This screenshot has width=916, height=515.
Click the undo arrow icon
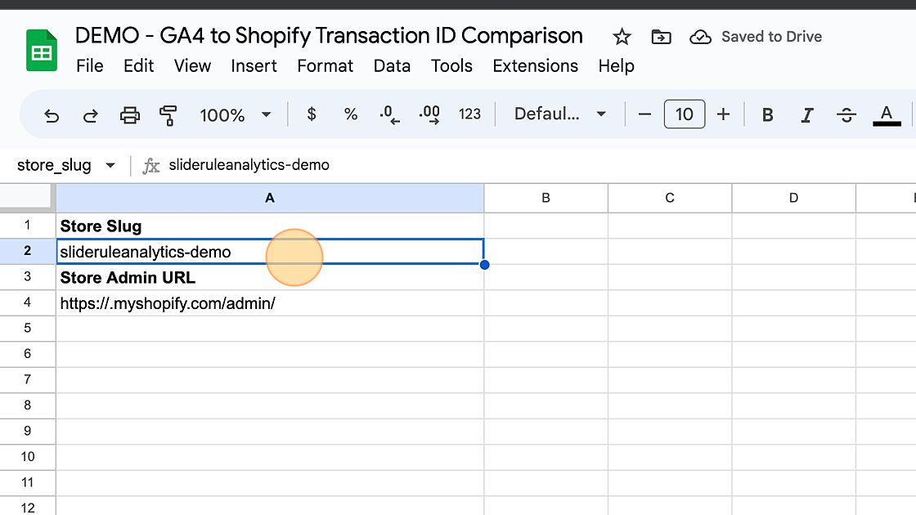click(x=52, y=115)
